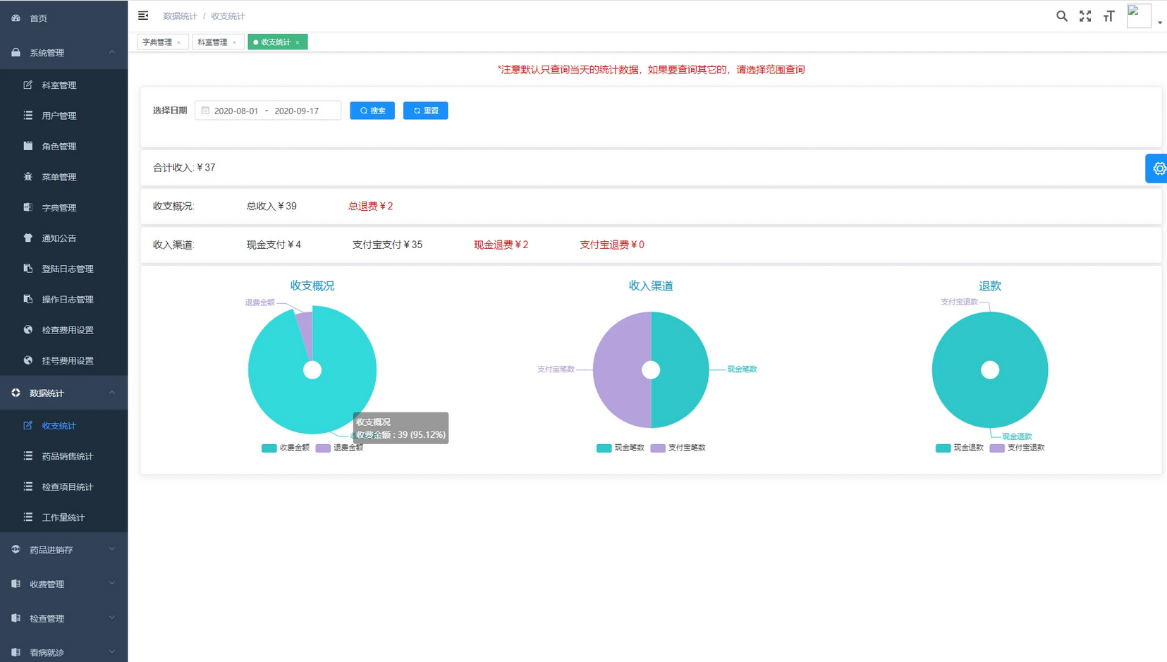1167x662 pixels.
Task: Close the 收支统计 tab
Action: point(298,43)
